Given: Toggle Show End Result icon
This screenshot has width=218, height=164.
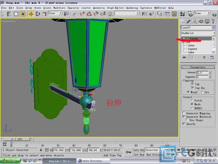Looking at the screenshot, I should point(192,57).
